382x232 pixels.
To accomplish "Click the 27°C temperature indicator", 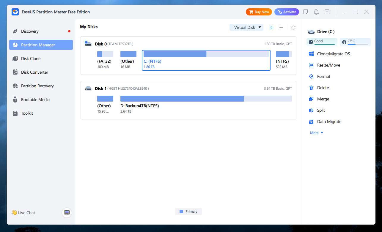I will pyautogui.click(x=355, y=42).
